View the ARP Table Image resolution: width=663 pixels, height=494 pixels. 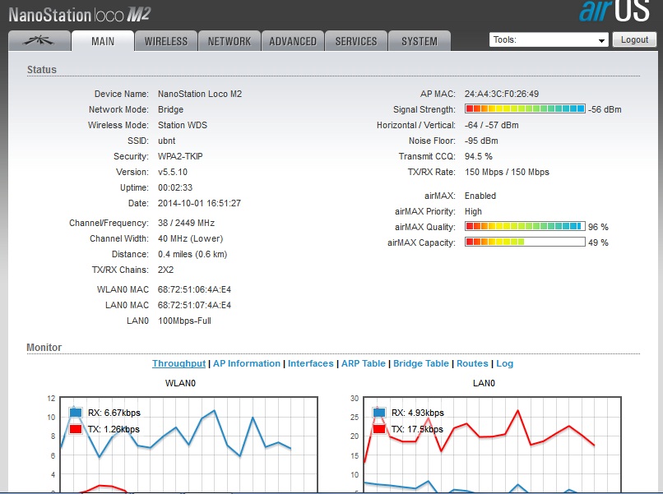click(364, 363)
